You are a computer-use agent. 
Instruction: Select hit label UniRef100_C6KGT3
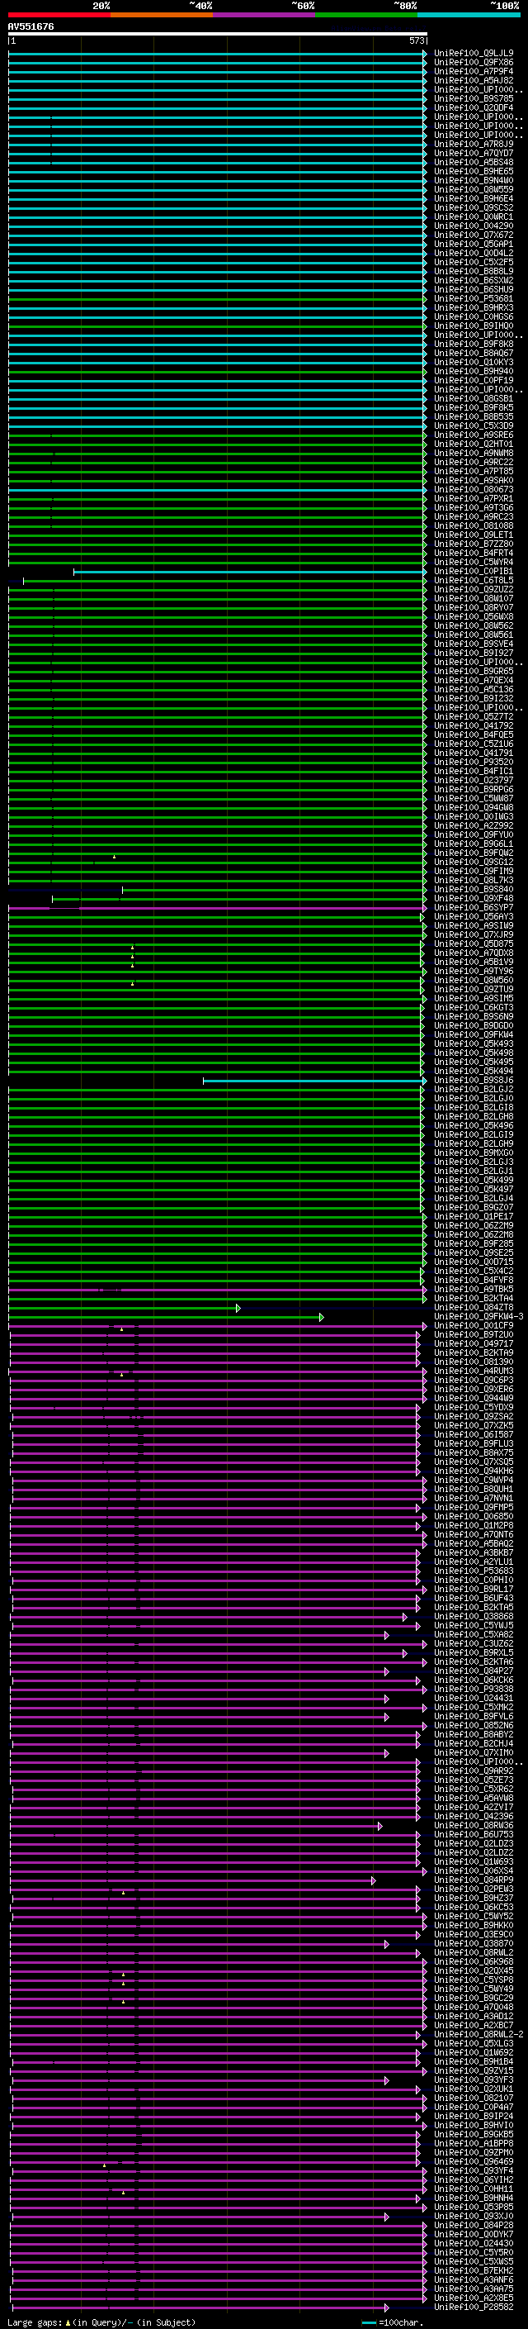(474, 1007)
